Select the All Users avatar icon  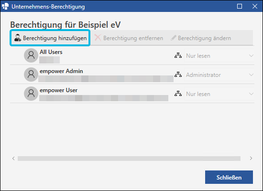tap(31, 55)
